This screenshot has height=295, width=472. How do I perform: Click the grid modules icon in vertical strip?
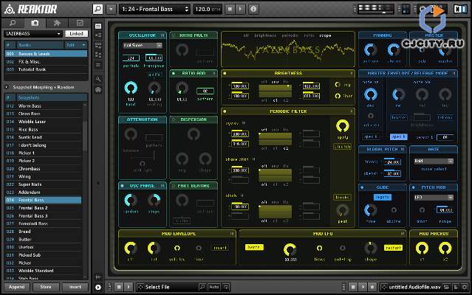[98, 55]
